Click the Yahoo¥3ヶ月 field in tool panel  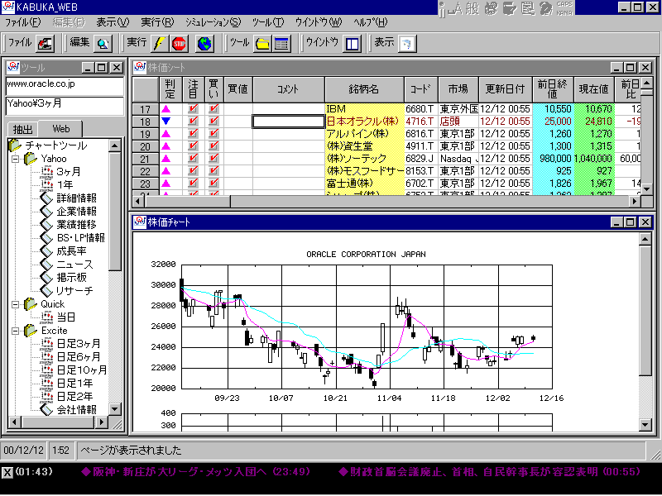(x=65, y=106)
